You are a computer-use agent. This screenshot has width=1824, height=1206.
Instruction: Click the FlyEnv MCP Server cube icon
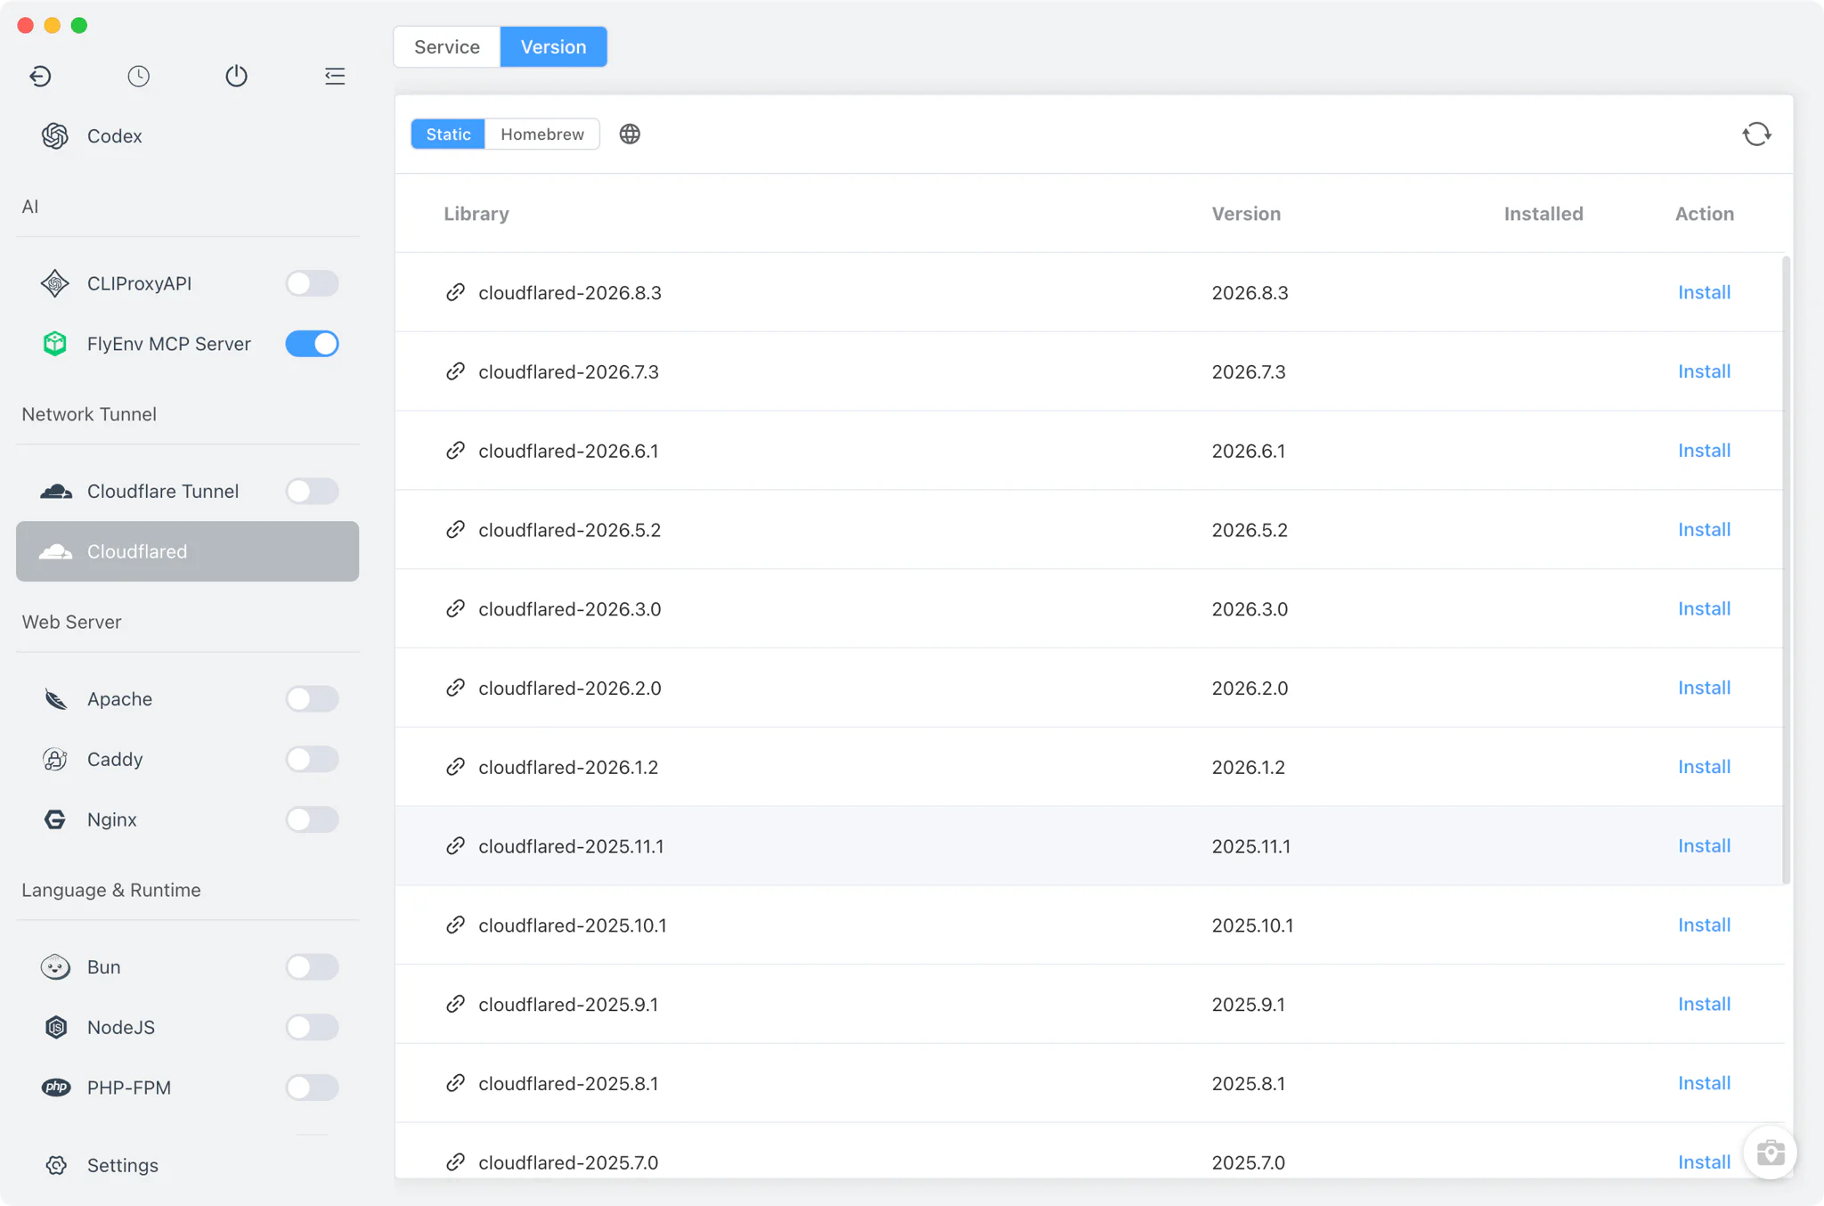tap(55, 344)
